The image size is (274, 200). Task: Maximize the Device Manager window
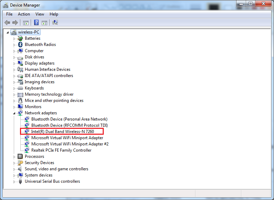[251, 4]
